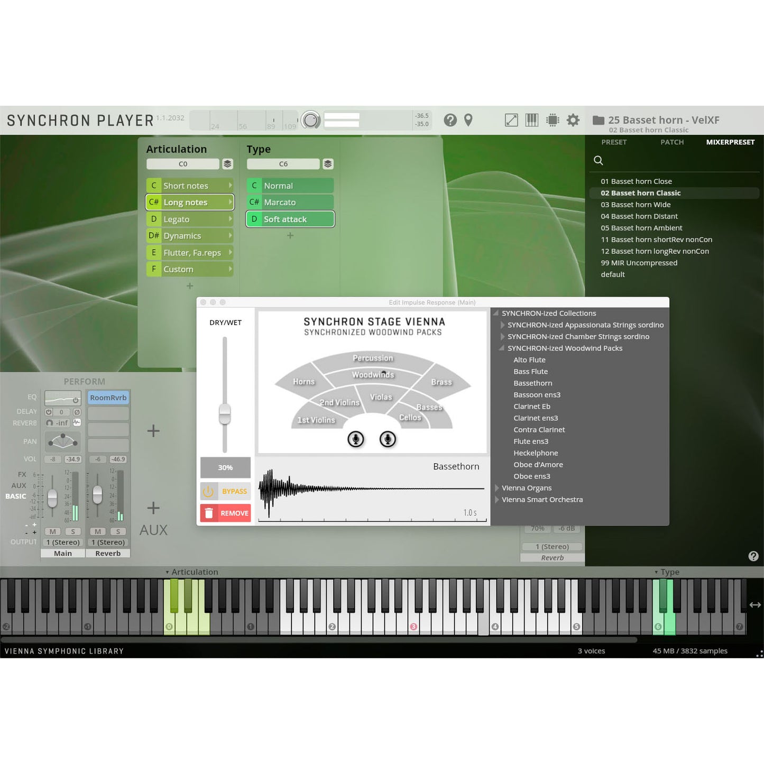Click the Articulation layers stack icon
This screenshot has width=764, height=764.
click(x=227, y=164)
